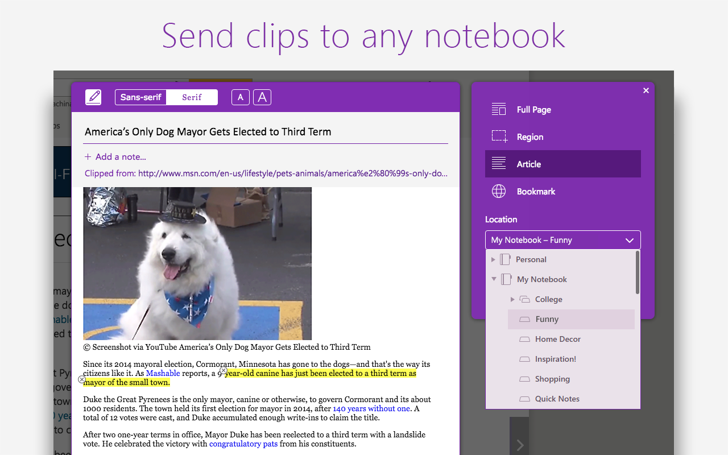The image size is (728, 455).
Task: Expand the Personal notebook
Action: [x=494, y=259]
